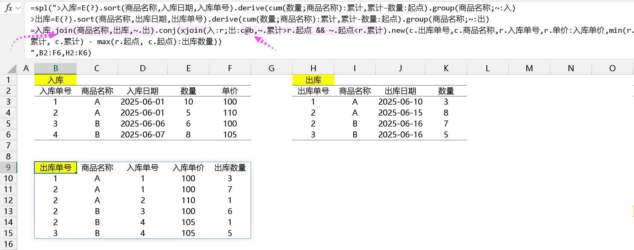The width and height of the screenshot is (634, 250).
Task: Click the select-all corner triangle
Action: point(12,69)
